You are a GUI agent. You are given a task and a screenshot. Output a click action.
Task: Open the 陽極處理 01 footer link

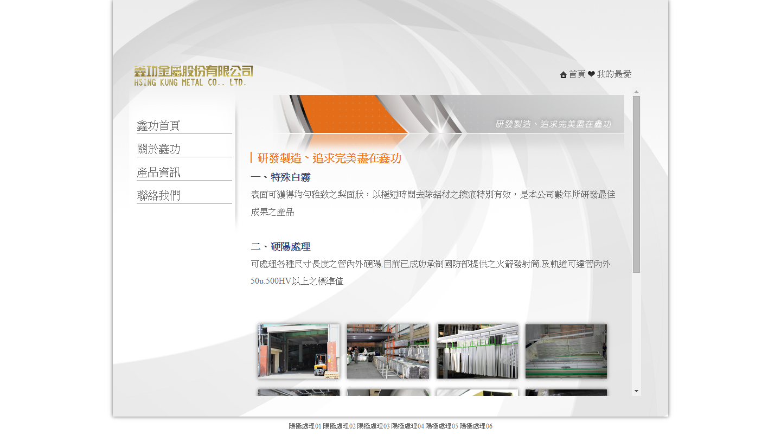point(305,426)
